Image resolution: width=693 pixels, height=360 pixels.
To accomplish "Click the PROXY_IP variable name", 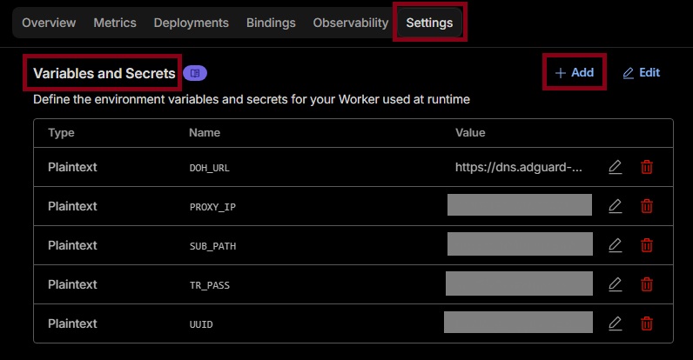I will 212,207.
